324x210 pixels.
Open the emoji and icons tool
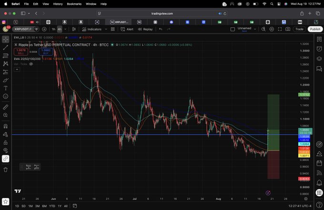[x=6, y=96]
